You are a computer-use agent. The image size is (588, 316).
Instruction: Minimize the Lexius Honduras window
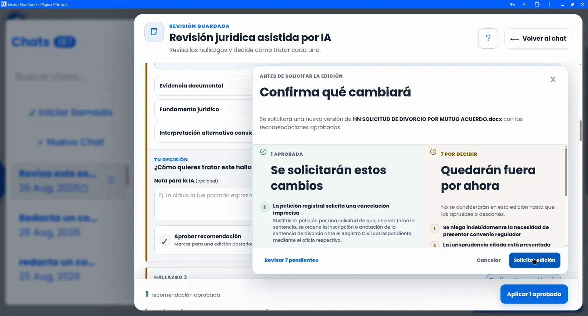tap(562, 4)
